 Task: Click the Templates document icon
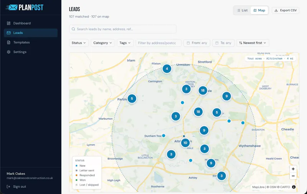pos(8,42)
